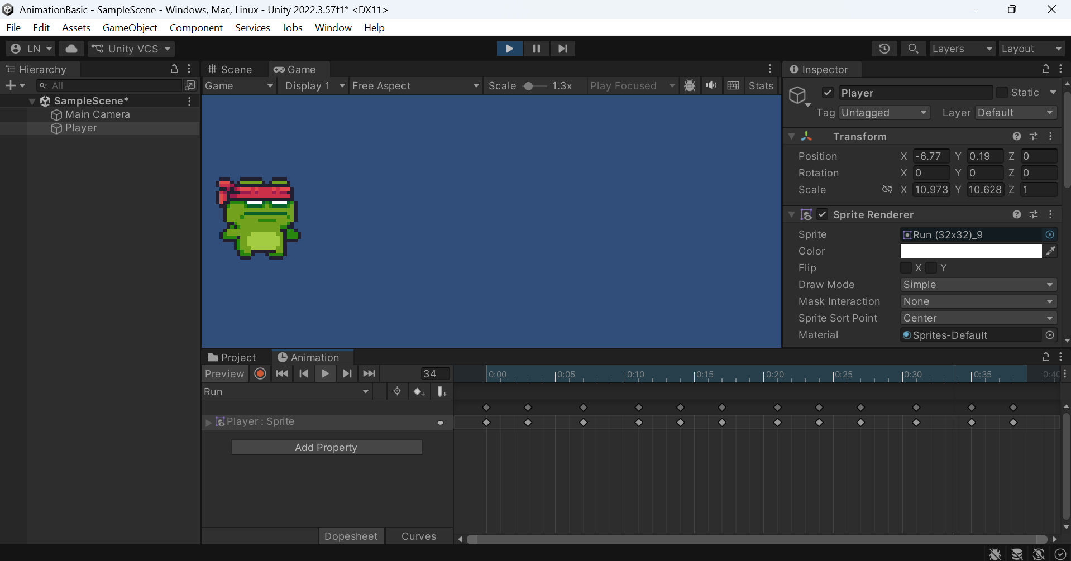Screen dimensions: 1071x561
Task: Select Main Camera in Hierarchy
Action: click(98, 114)
